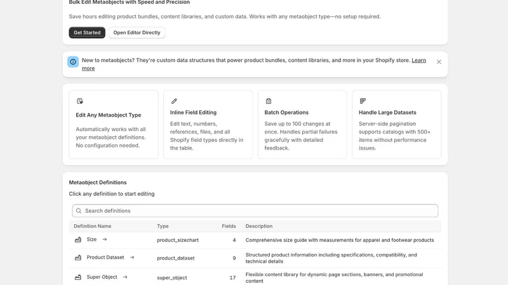
Task: Click the Inline Field Editing heading
Action: [x=193, y=113]
